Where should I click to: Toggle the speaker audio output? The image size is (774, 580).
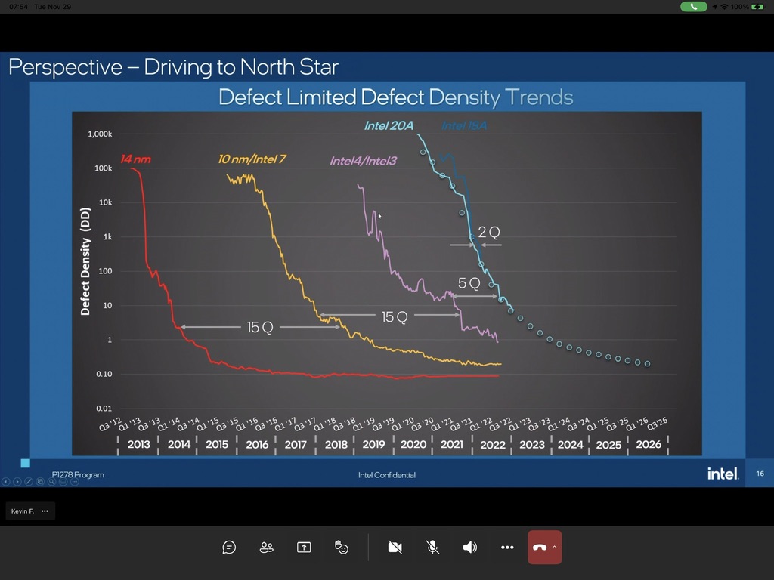pos(469,548)
